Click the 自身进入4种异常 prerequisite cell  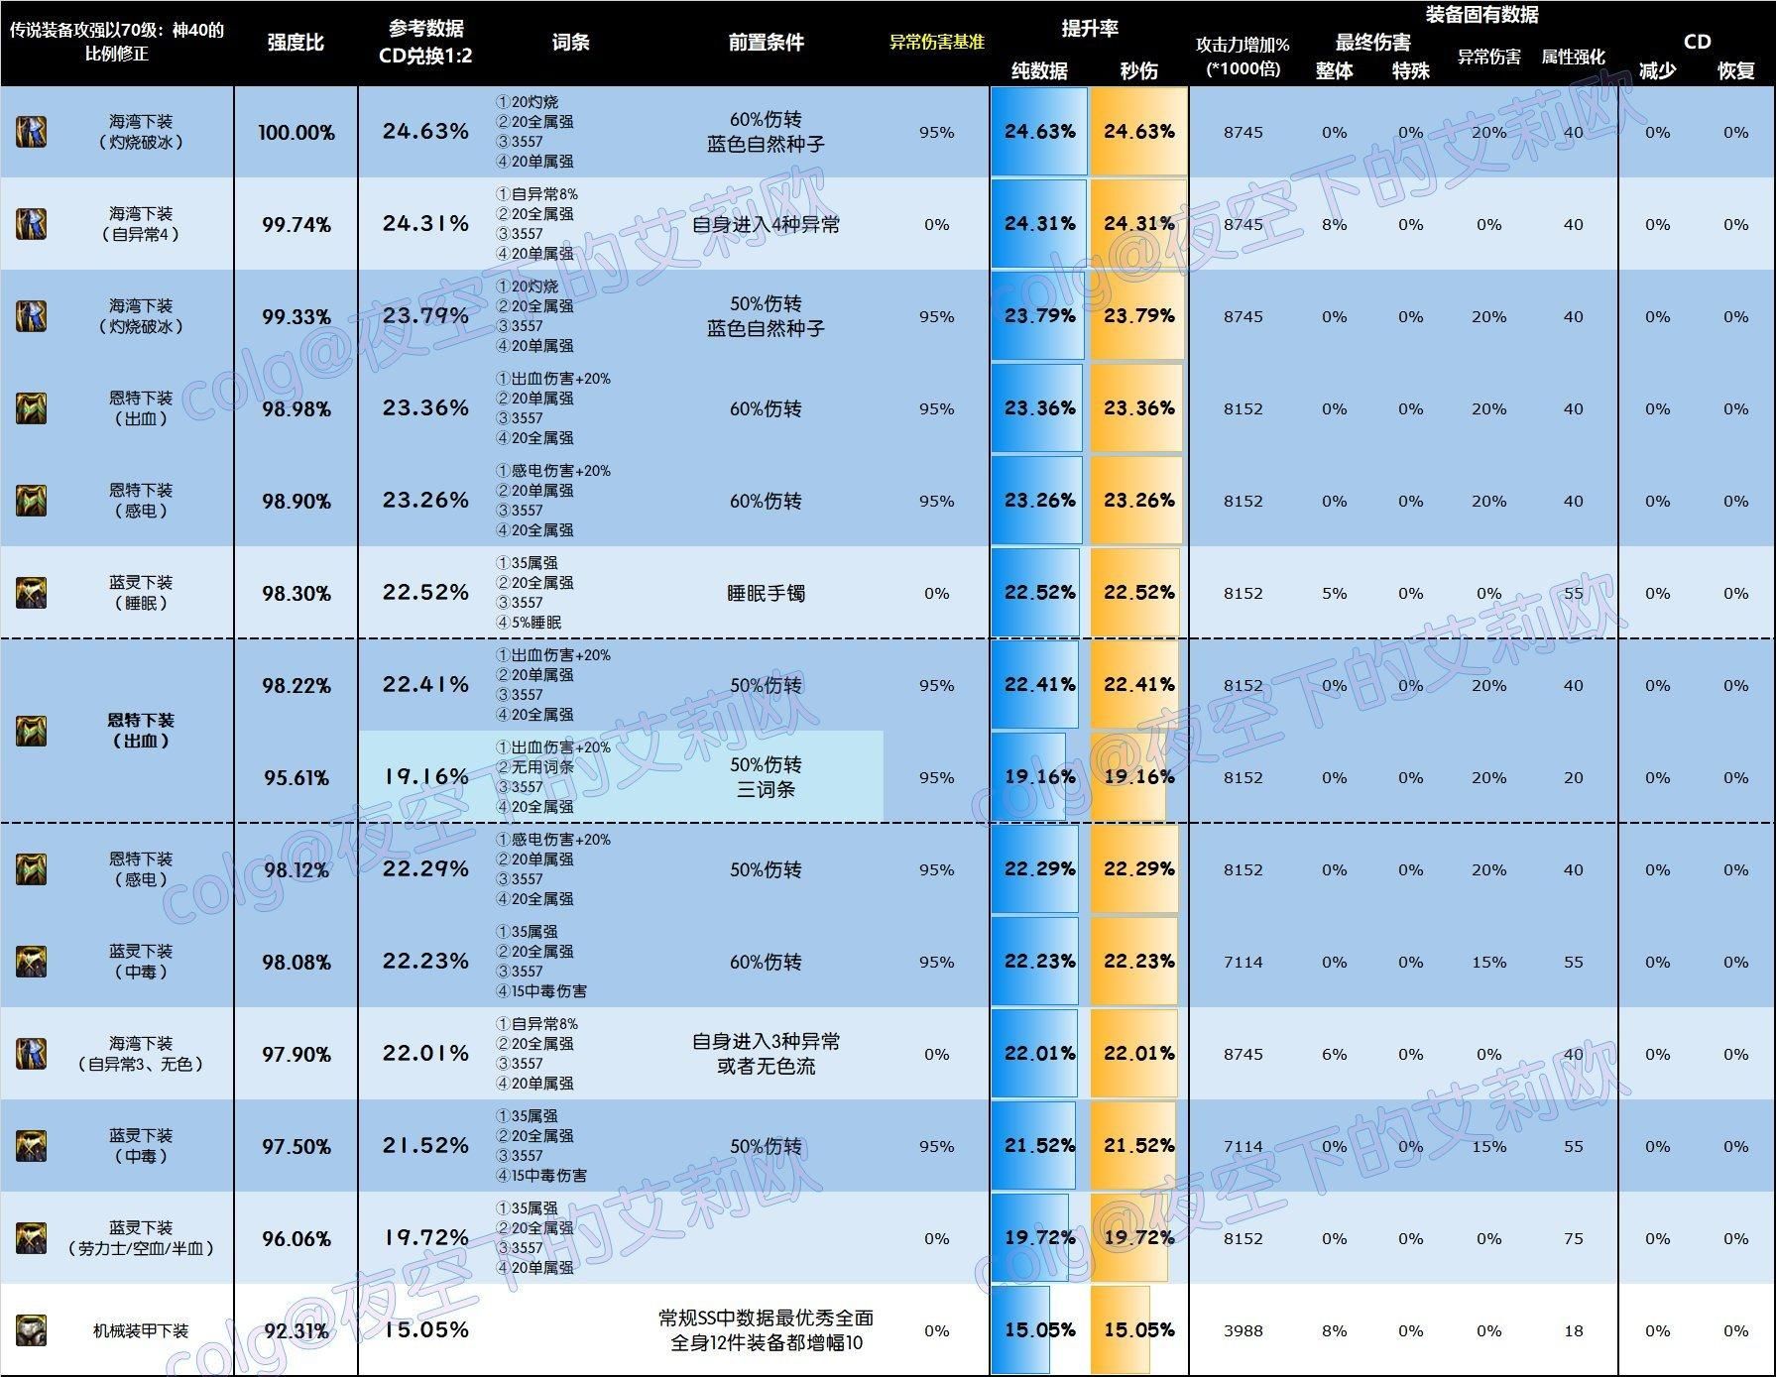(x=766, y=224)
